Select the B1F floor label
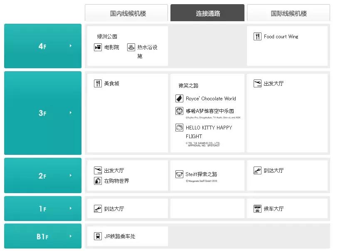Viewport: 338px width, 251px height. (x=42, y=236)
